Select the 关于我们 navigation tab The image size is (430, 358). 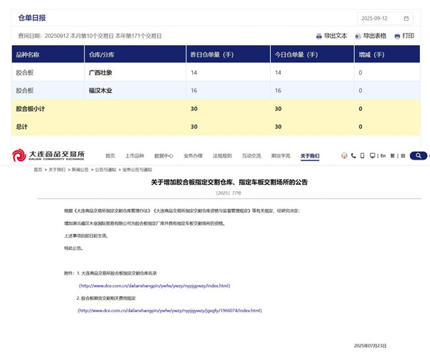coord(310,155)
